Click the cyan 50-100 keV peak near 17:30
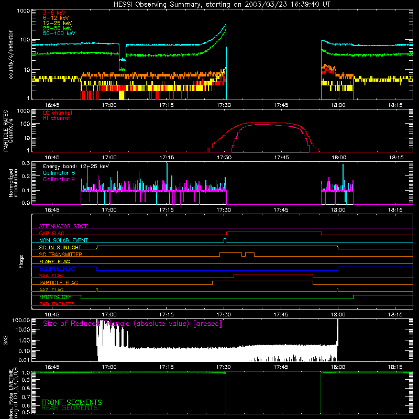Screen dimensions: 419x419 (226, 25)
